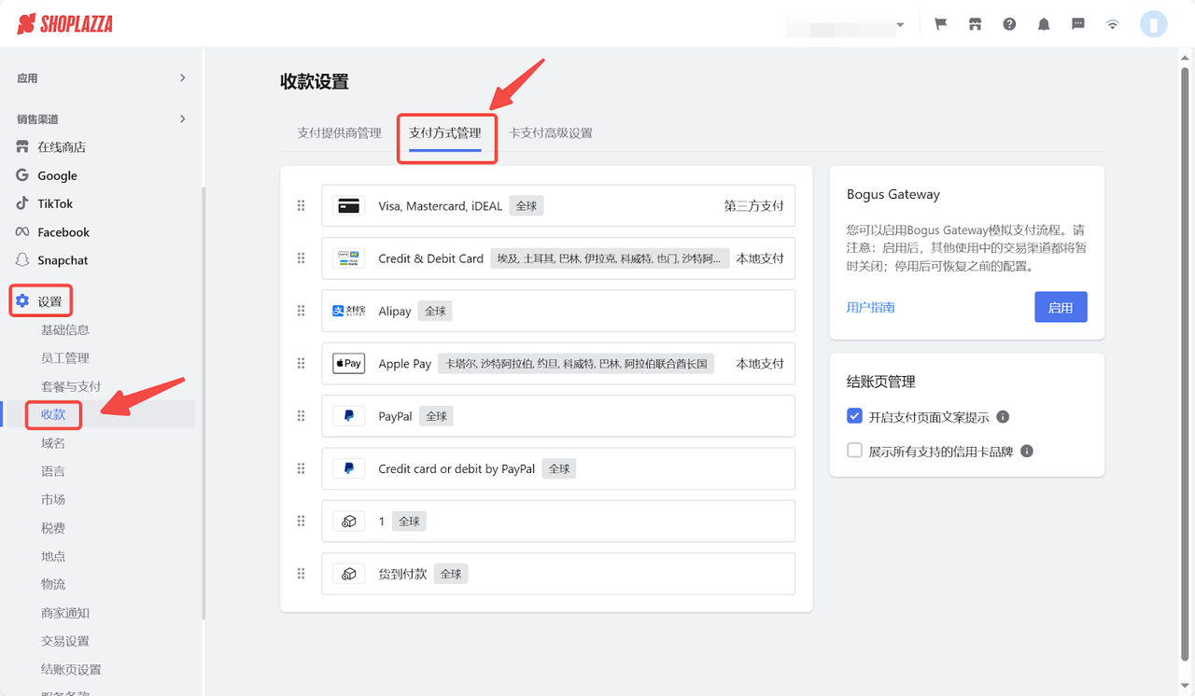Click the Google channel icon in sidebar

[x=21, y=174]
